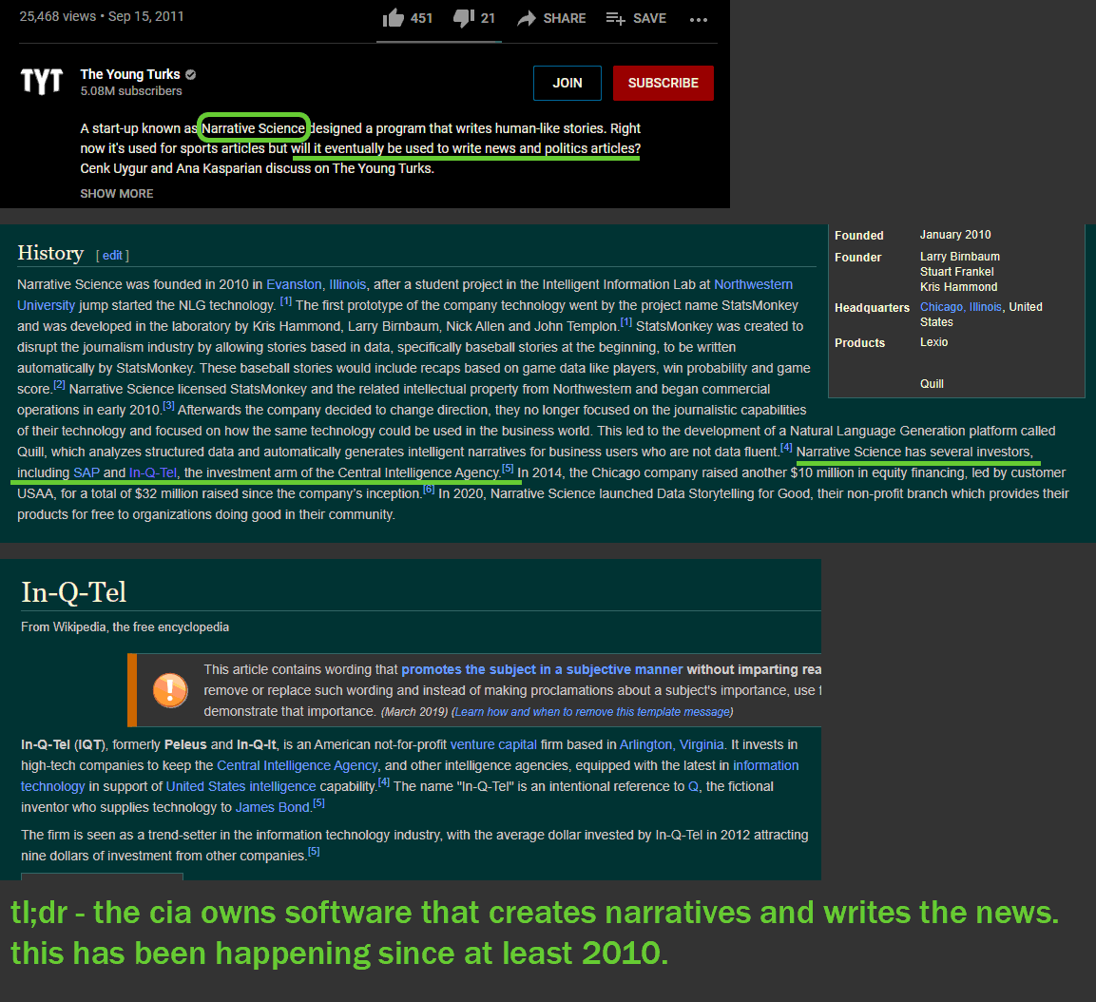The width and height of the screenshot is (1096, 1002).
Task: Click the In-Q-Tel link in History
Action: click(153, 472)
